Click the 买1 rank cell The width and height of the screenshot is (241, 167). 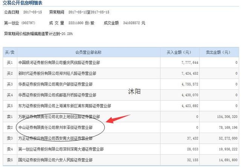tap(10, 63)
